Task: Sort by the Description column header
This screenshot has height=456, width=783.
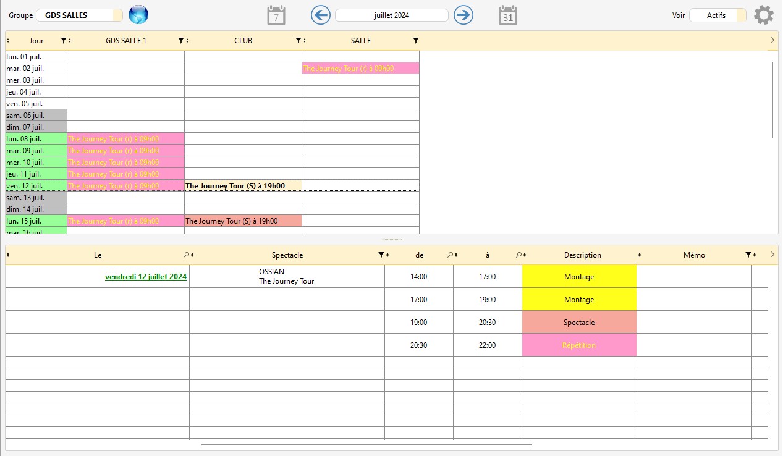Action: tap(582, 255)
